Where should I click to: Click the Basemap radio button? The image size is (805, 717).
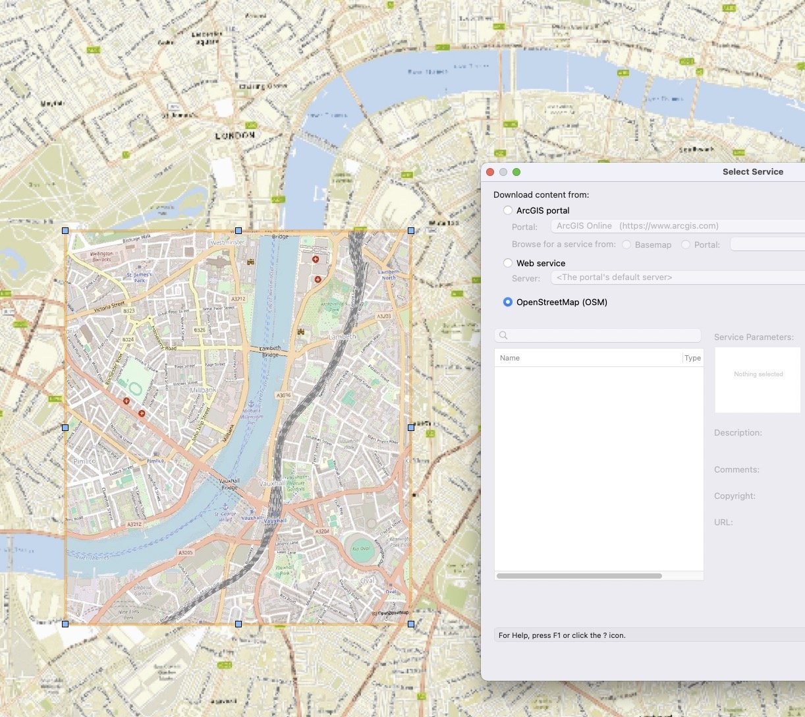pos(626,244)
